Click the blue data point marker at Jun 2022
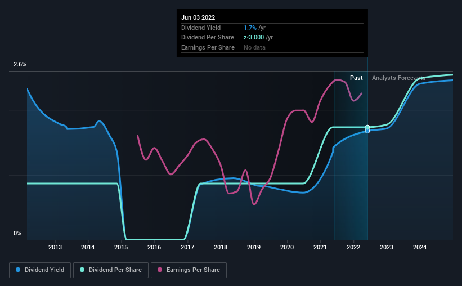The height and width of the screenshot is (286, 462). (x=367, y=131)
